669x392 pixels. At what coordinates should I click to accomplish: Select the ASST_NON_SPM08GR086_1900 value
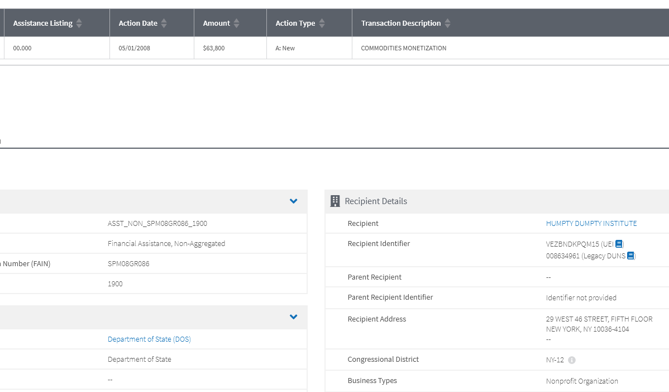pos(157,223)
